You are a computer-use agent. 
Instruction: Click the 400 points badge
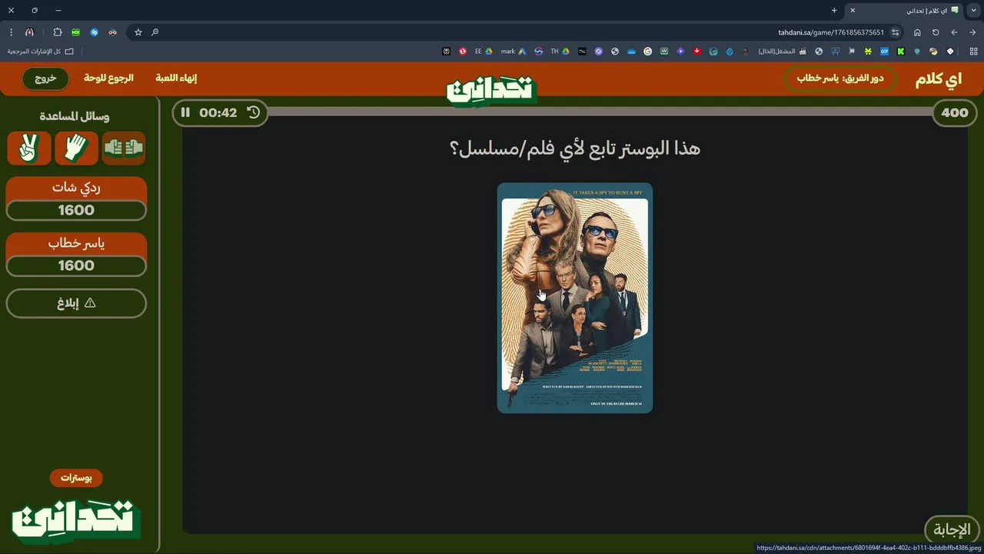[955, 112]
